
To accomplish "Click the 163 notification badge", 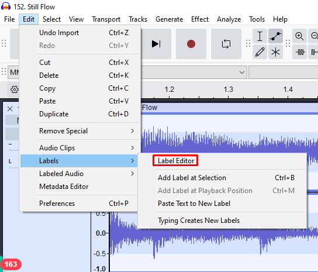I will (x=11, y=264).
